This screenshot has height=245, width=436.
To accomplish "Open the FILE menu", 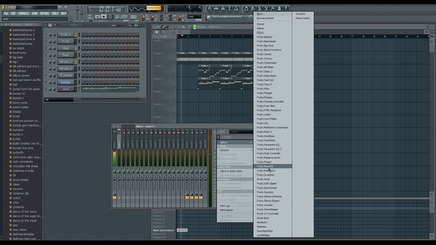I will [x=6, y=14].
